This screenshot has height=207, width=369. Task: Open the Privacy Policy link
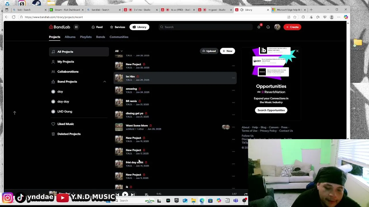click(x=268, y=131)
